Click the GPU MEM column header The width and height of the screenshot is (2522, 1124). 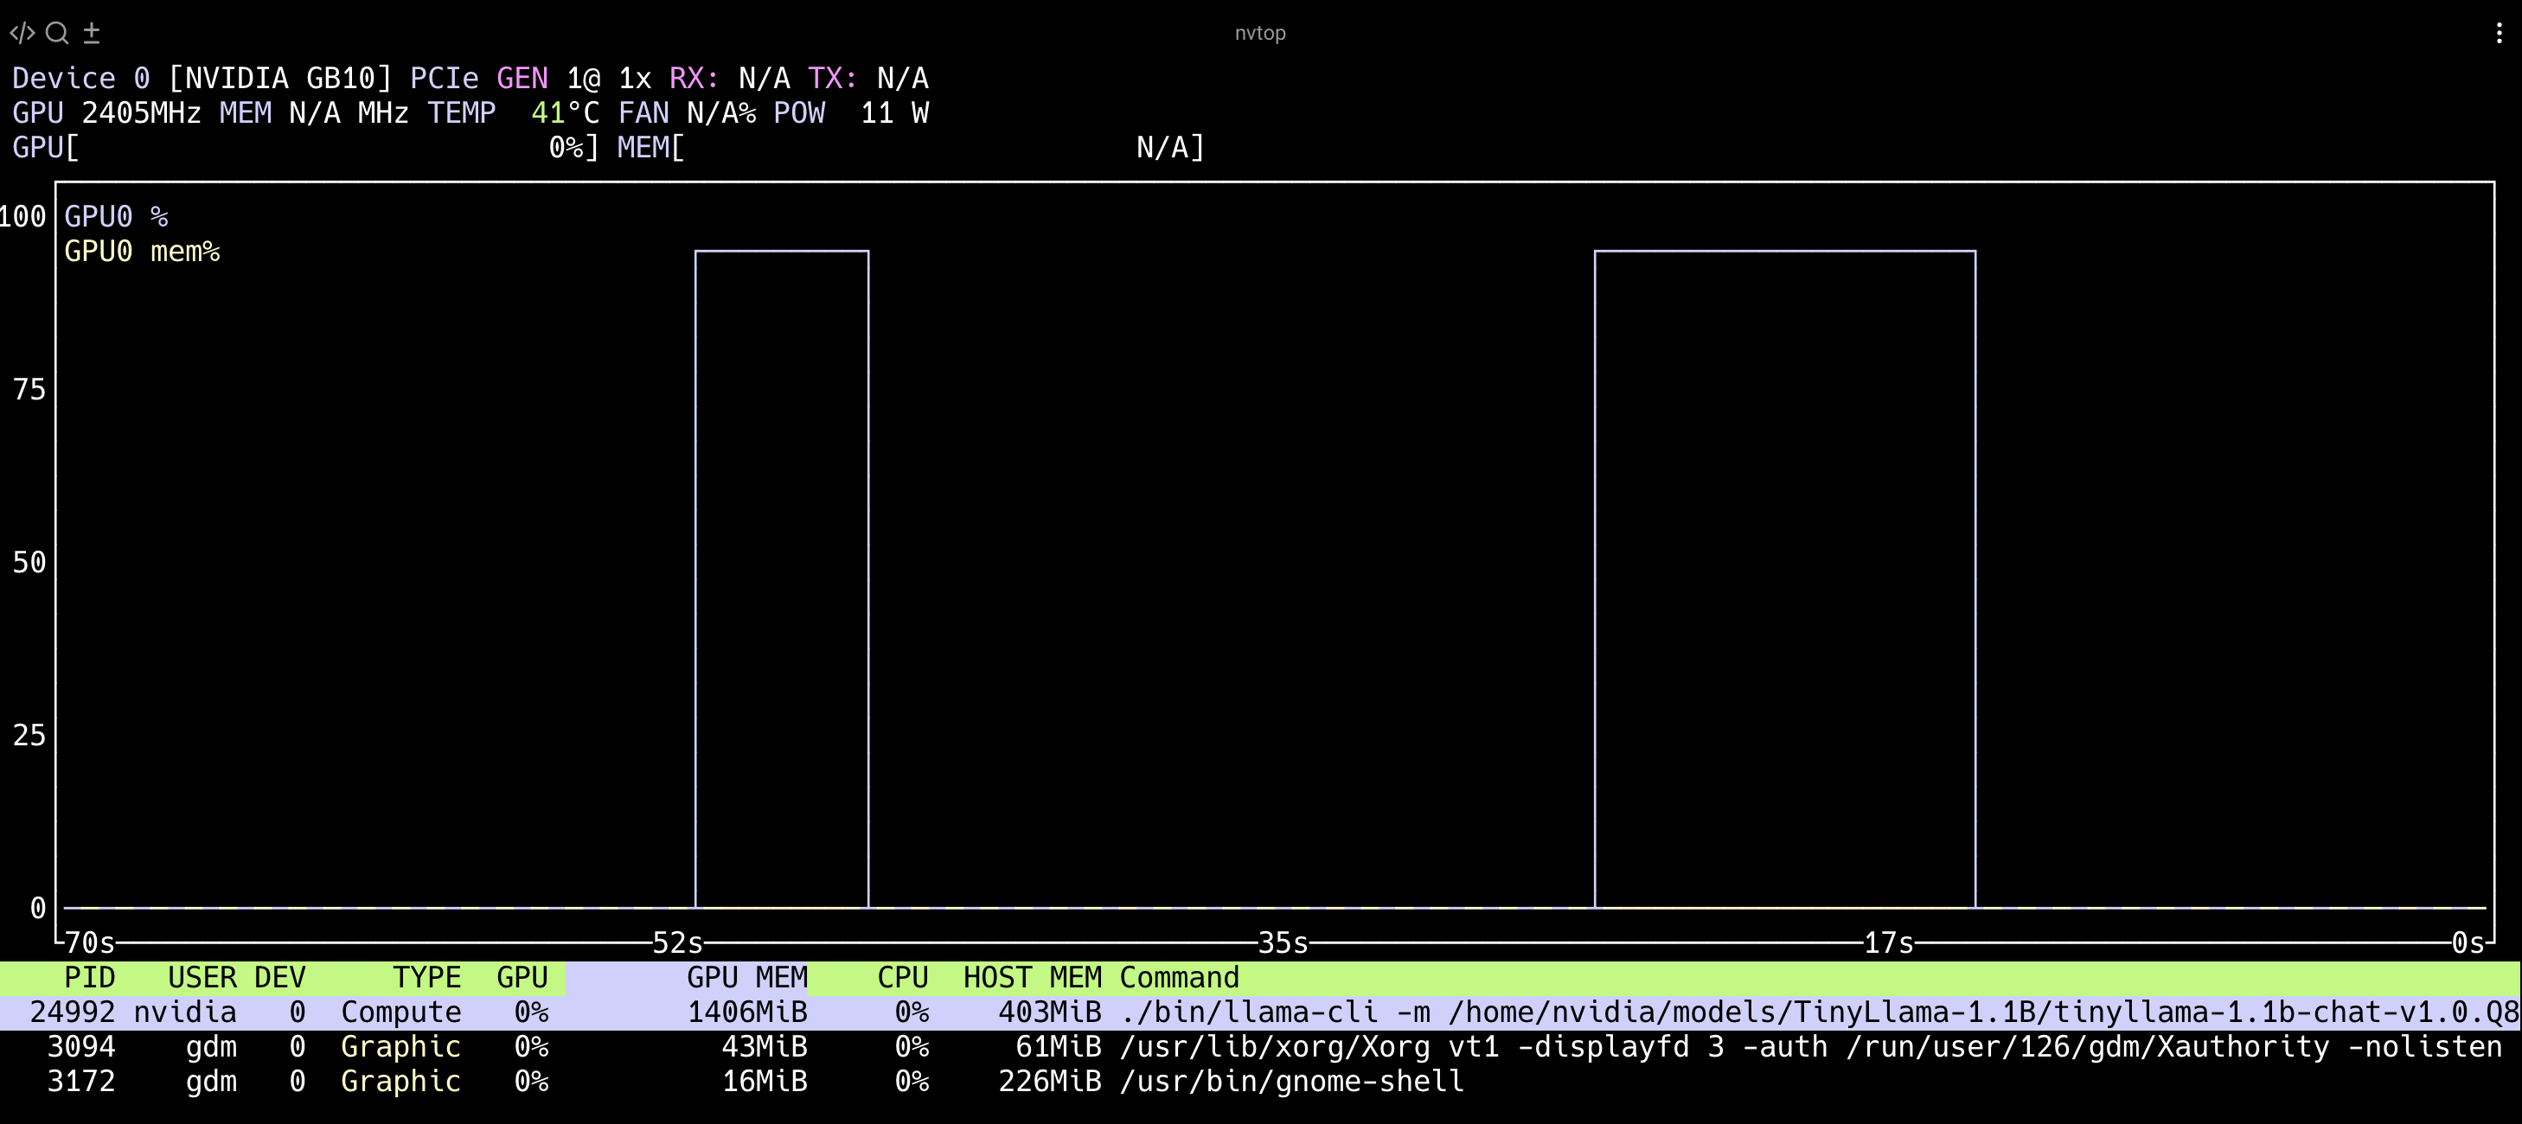coord(747,976)
